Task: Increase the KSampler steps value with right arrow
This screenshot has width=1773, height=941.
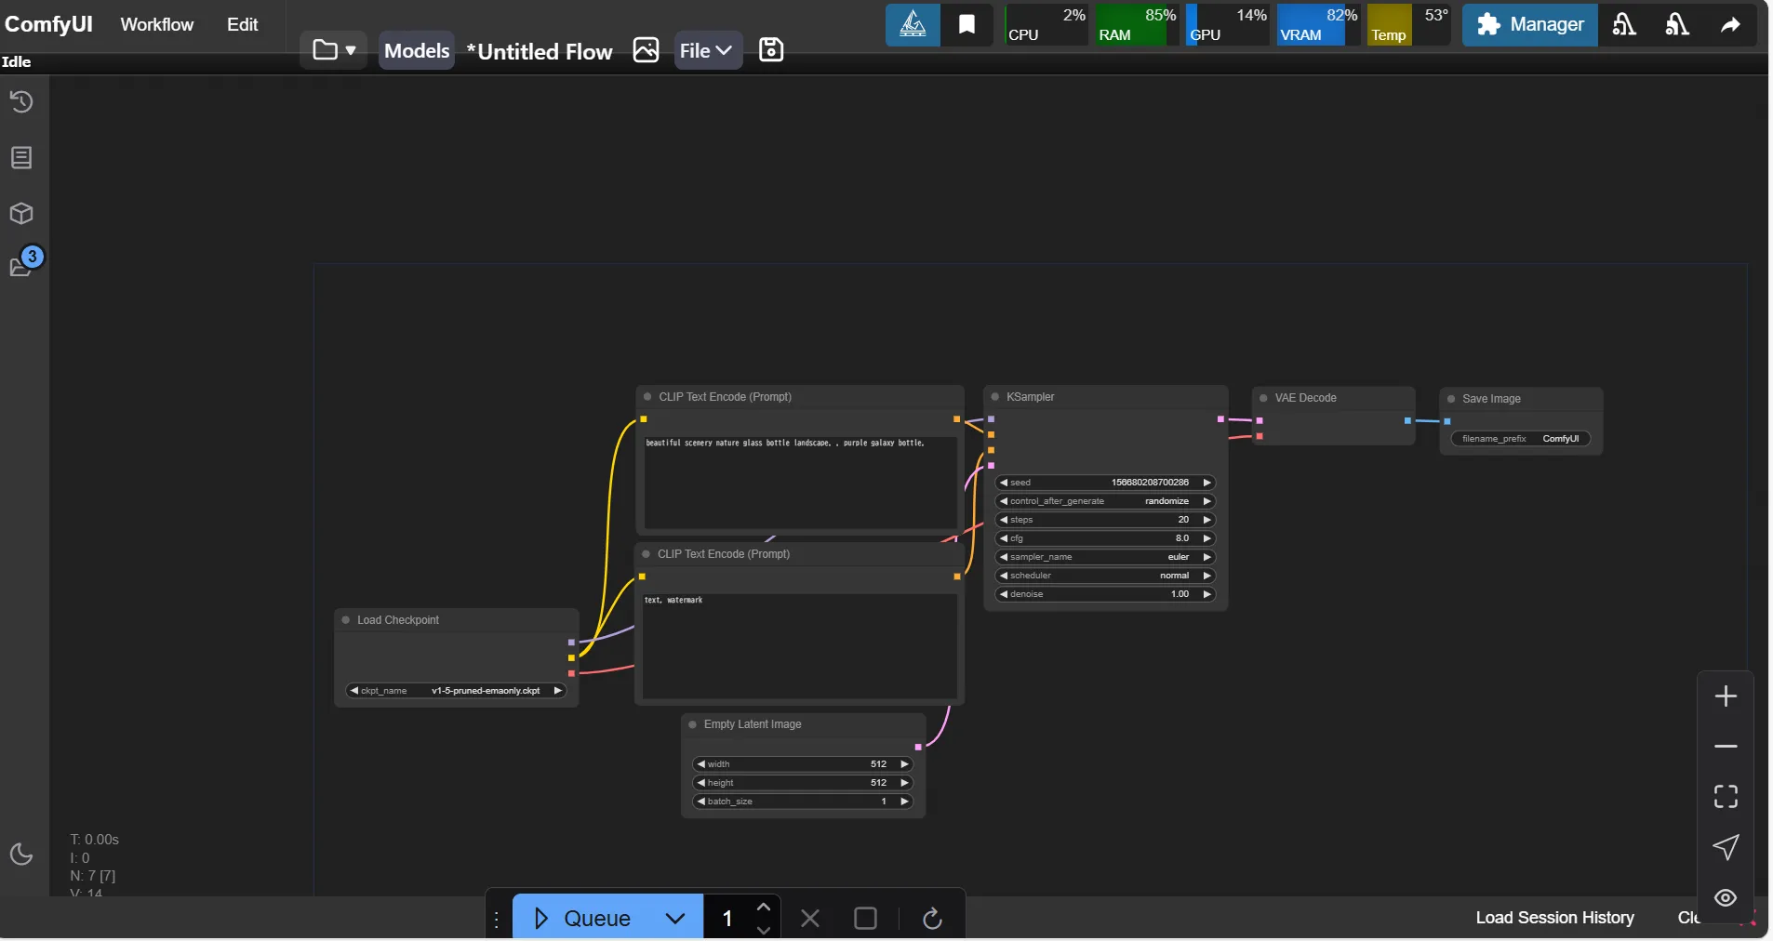Action: 1206,520
